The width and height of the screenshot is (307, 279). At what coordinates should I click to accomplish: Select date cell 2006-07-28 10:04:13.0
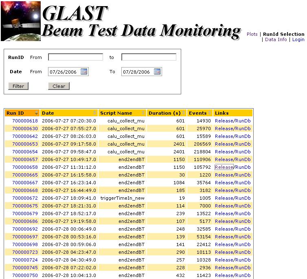tap(69, 275)
